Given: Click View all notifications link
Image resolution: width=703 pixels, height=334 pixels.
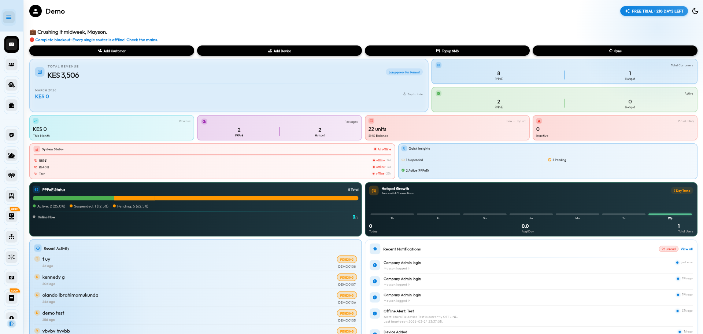Looking at the screenshot, I should coord(687,249).
